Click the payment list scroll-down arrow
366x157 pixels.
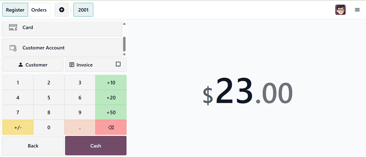click(x=124, y=54)
